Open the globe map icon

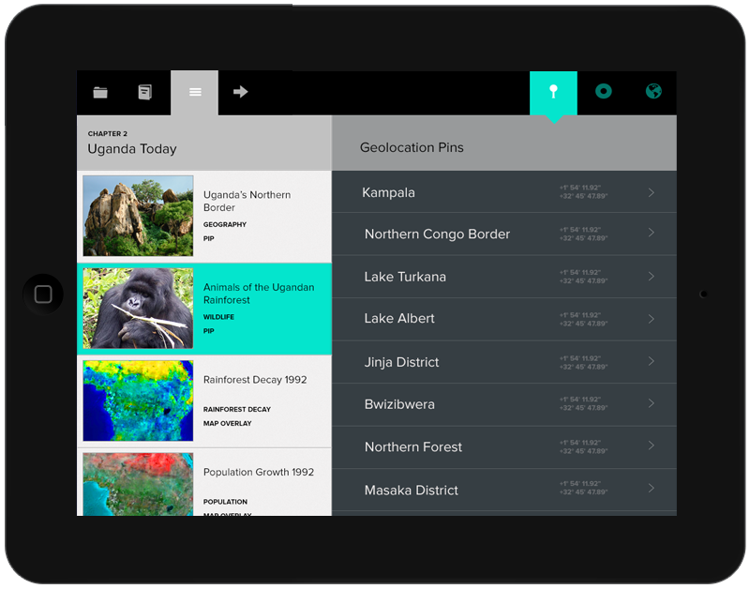pyautogui.click(x=653, y=92)
